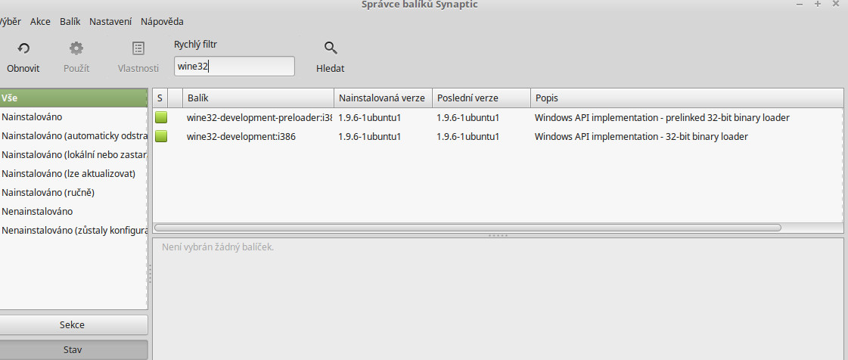
Task: Sort by Balík column header
Action: (257, 98)
